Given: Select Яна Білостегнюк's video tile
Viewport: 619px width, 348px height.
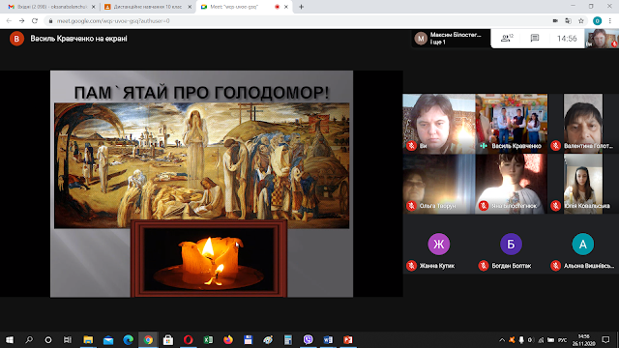Looking at the screenshot, I should tap(512, 184).
